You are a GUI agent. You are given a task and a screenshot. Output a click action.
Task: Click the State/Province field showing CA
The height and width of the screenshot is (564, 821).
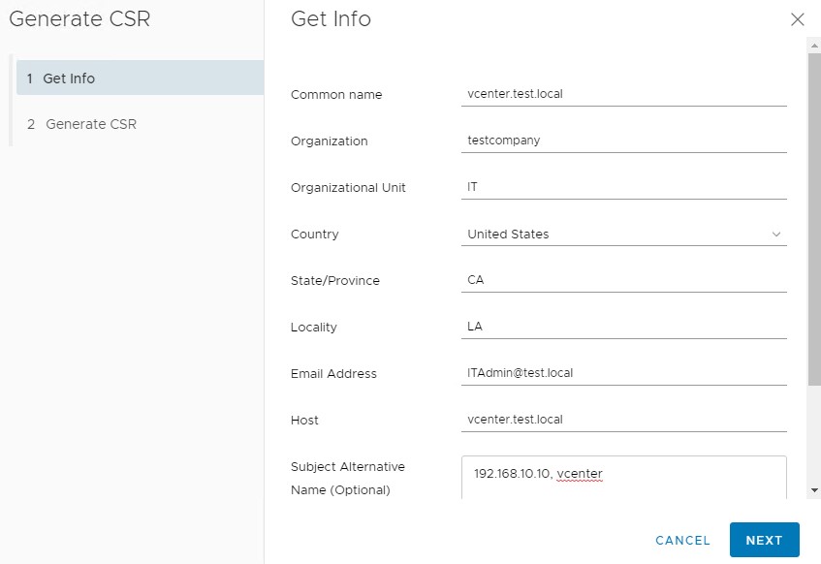point(623,280)
